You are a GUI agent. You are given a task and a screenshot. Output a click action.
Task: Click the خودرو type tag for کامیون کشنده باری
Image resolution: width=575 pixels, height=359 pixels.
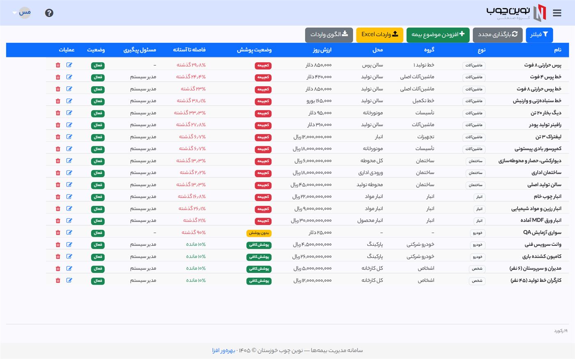tap(478, 257)
